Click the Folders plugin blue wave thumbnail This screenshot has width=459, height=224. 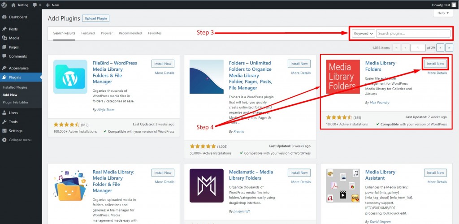click(206, 77)
